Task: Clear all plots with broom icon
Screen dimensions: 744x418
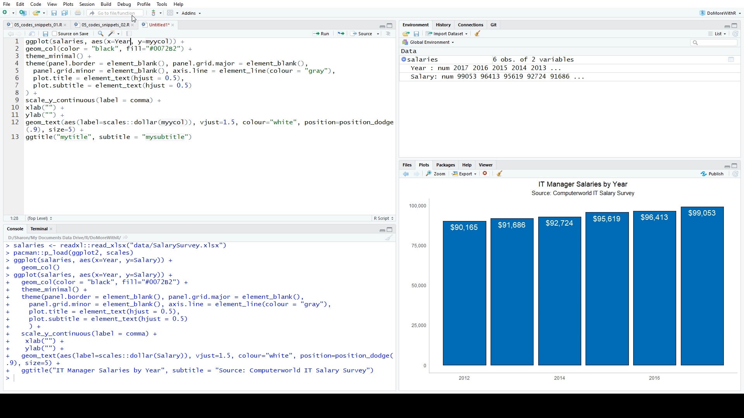Action: 499,174
